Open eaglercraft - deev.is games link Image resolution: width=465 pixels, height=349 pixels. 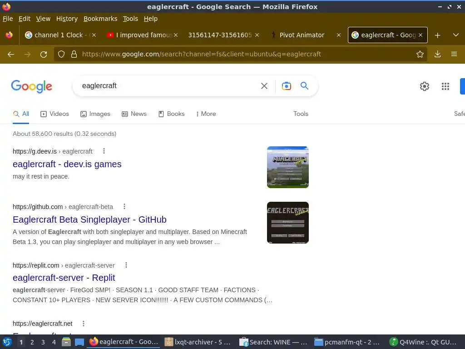[67, 164]
